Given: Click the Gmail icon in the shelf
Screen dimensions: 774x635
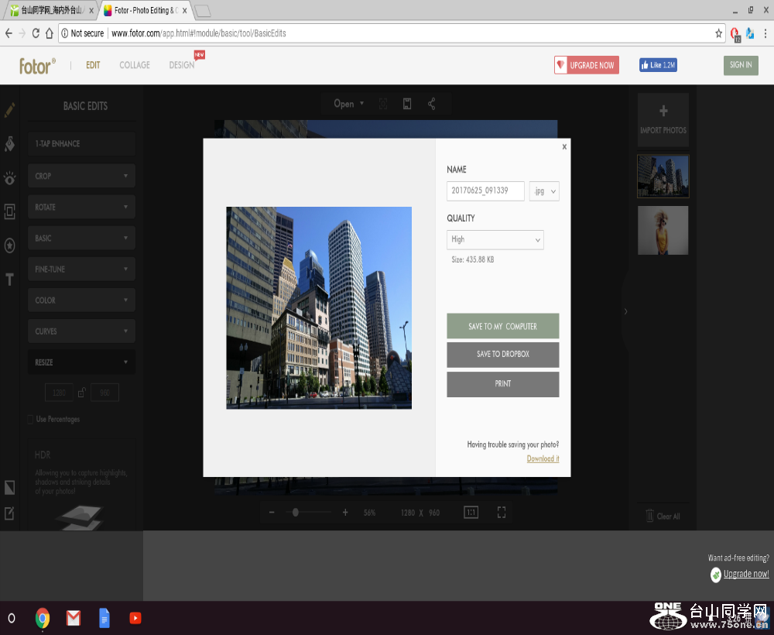Looking at the screenshot, I should 73,618.
